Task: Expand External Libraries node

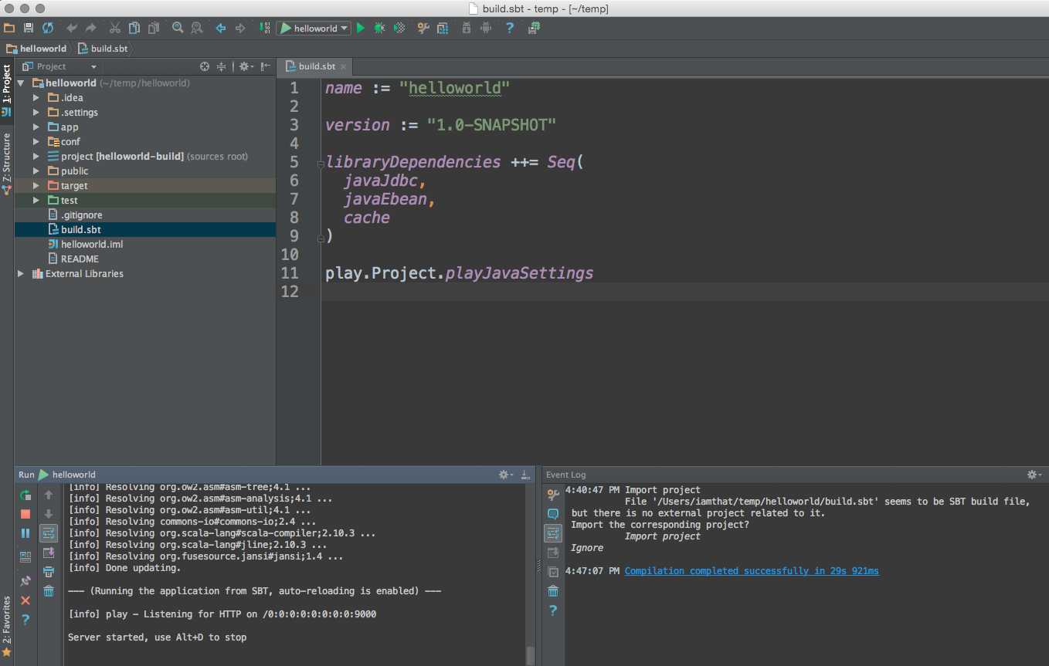Action: [21, 274]
